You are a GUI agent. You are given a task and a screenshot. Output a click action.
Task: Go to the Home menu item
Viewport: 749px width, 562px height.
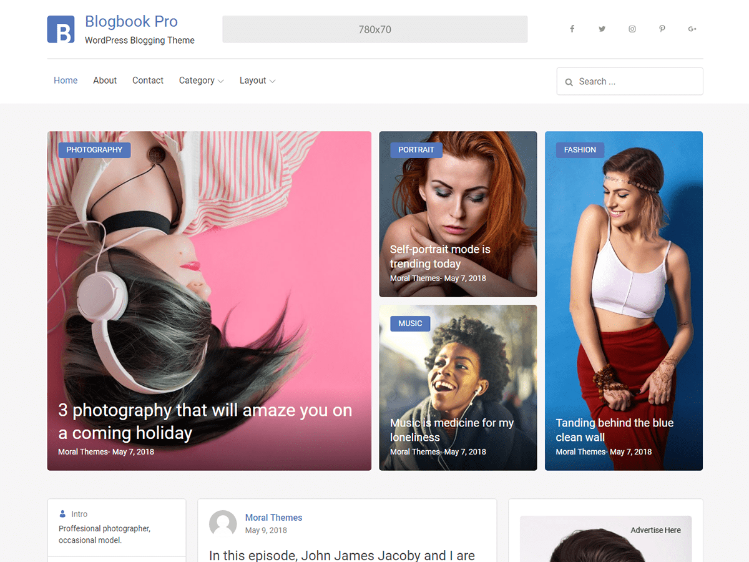click(x=66, y=81)
